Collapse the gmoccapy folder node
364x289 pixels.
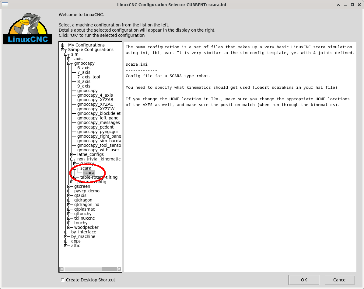[68, 64]
